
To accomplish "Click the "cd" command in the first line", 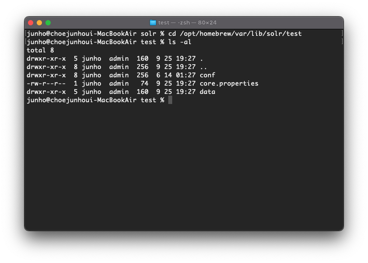I will (172, 34).
